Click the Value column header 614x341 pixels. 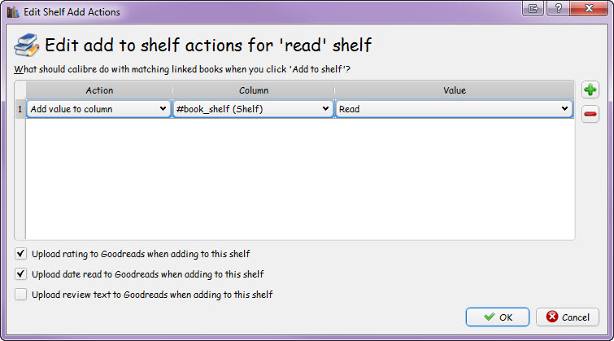point(453,90)
